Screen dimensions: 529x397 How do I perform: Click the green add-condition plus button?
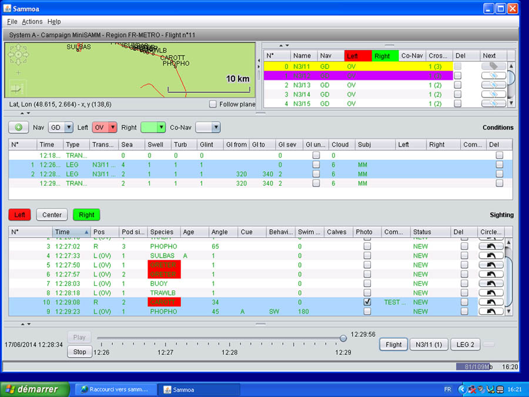[19, 127]
